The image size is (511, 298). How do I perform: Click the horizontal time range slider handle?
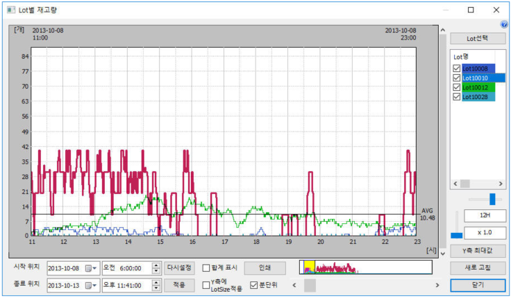click(x=493, y=199)
